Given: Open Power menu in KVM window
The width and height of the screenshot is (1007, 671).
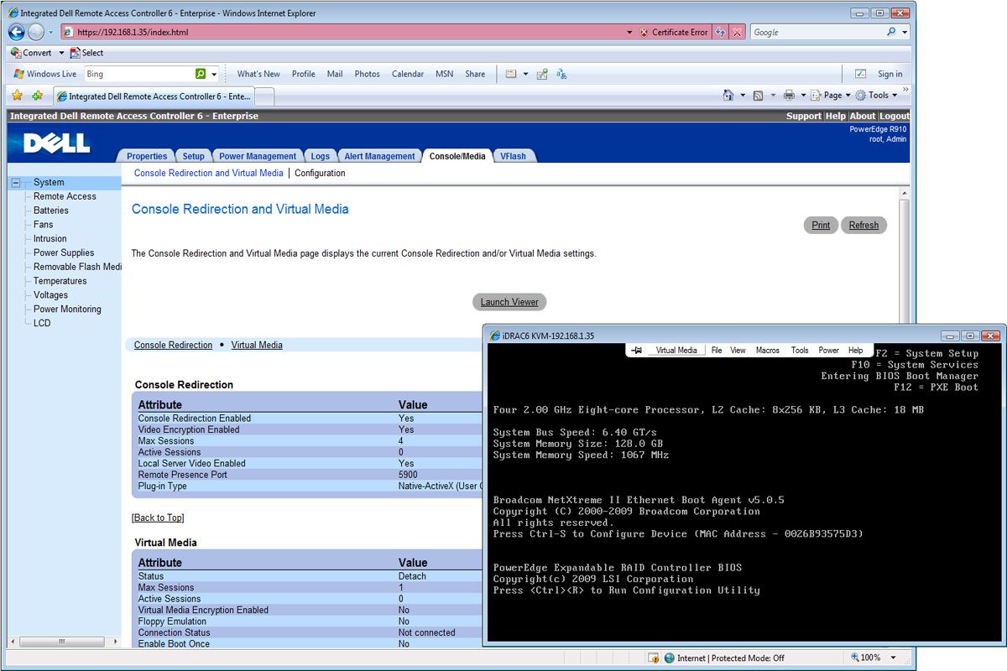Looking at the screenshot, I should click(x=828, y=351).
